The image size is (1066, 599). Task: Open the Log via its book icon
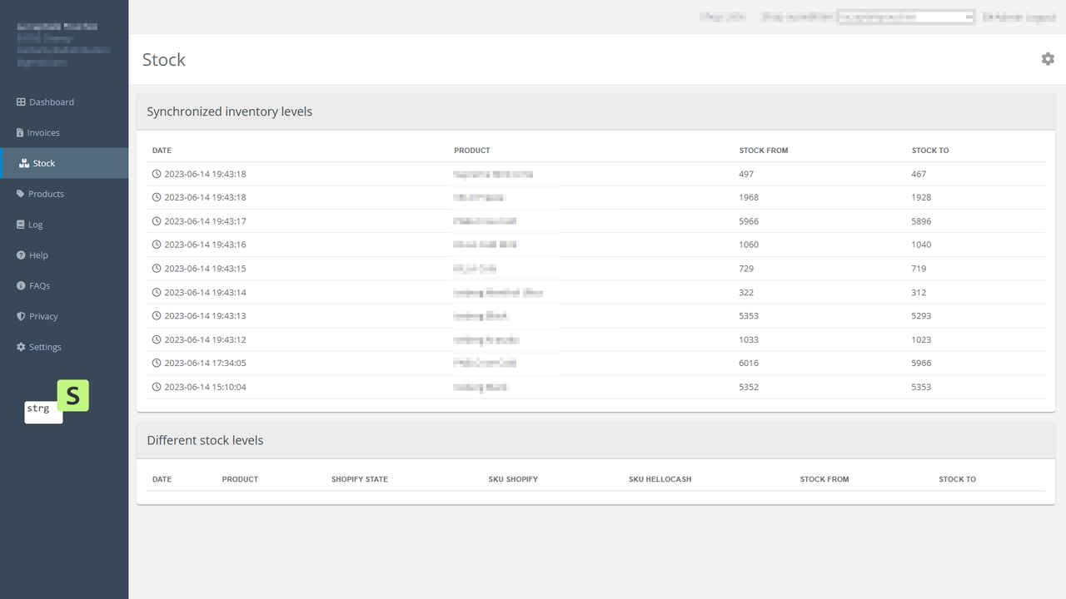pos(18,225)
